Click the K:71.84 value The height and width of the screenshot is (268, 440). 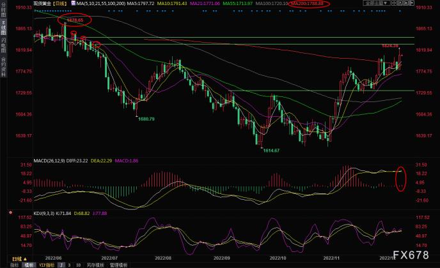[63, 213]
